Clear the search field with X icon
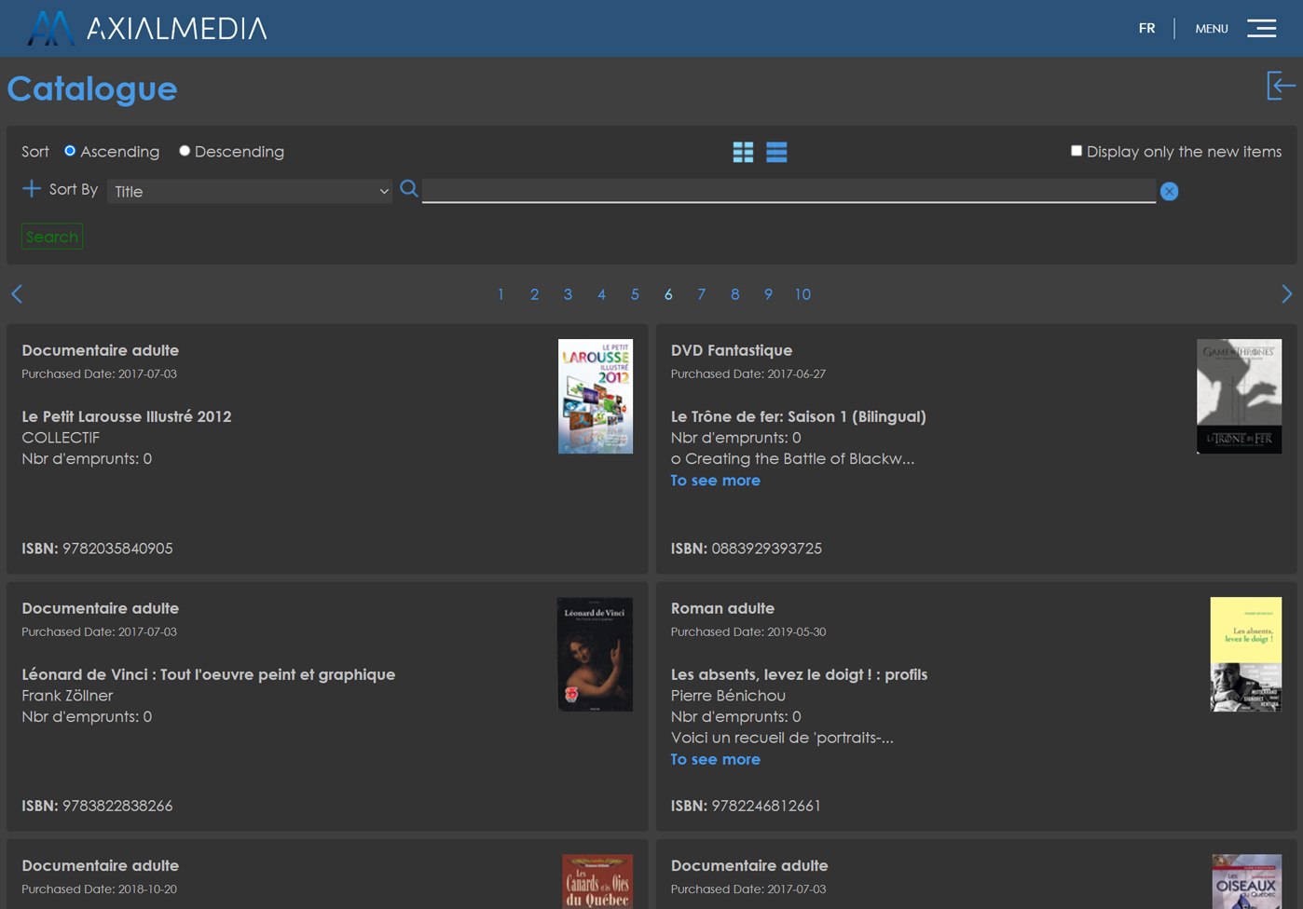Screen dimensions: 1303x909 point(1169,191)
